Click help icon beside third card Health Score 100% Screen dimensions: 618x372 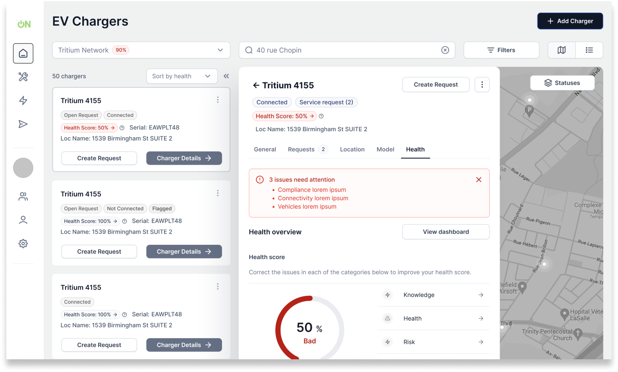pyautogui.click(x=124, y=314)
